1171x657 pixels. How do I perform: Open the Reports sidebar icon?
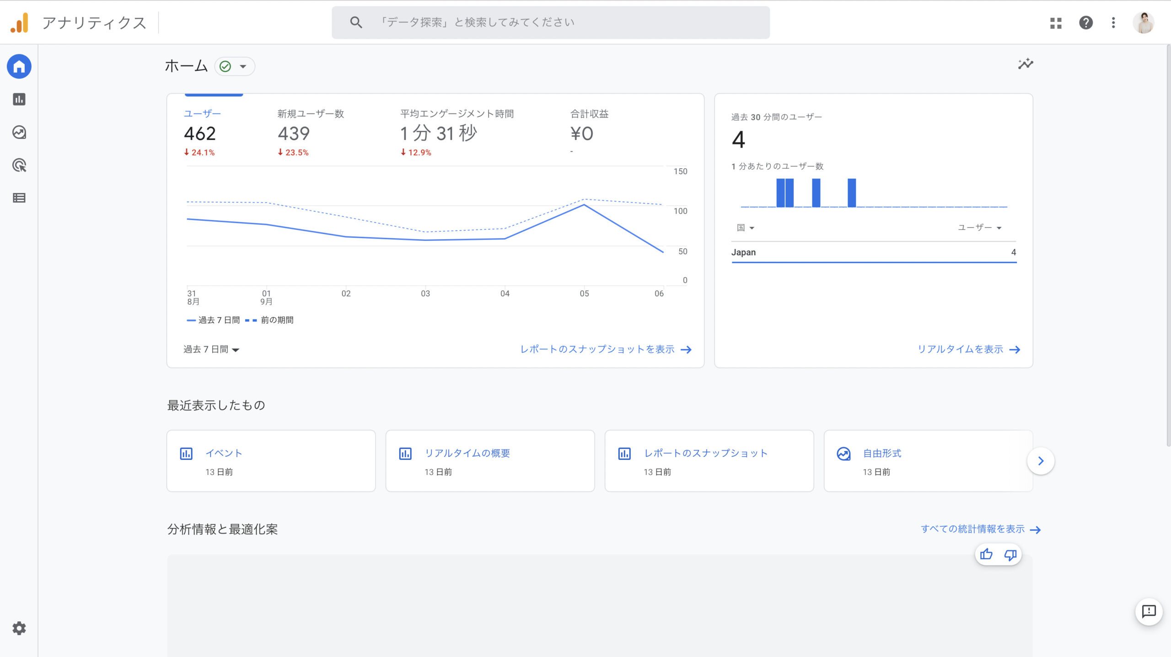(19, 99)
